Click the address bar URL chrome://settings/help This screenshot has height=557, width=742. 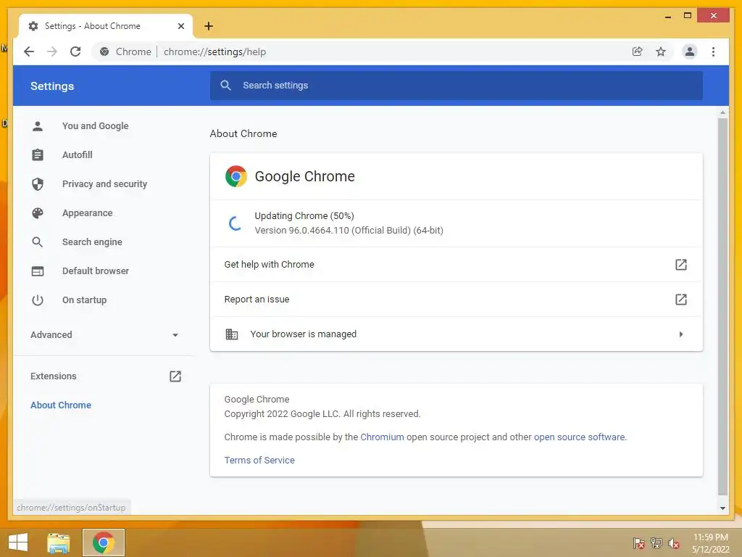tap(214, 51)
